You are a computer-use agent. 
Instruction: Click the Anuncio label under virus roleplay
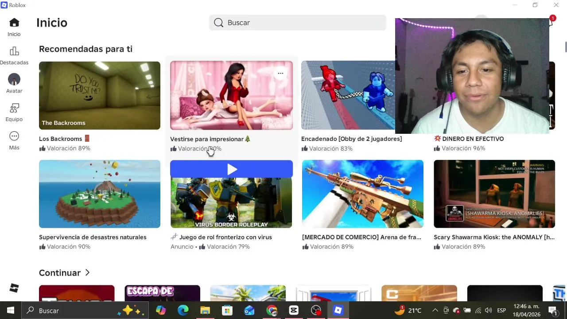(x=182, y=247)
